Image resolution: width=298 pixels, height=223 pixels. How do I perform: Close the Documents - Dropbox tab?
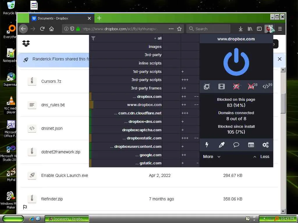pos(89,18)
